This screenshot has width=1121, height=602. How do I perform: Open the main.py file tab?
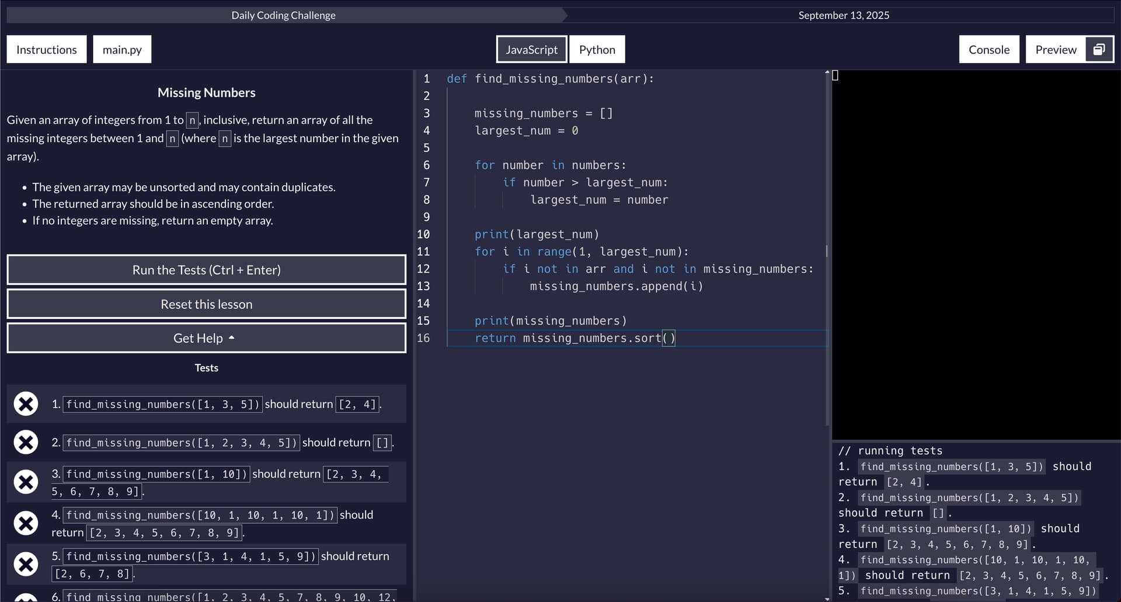(x=121, y=49)
